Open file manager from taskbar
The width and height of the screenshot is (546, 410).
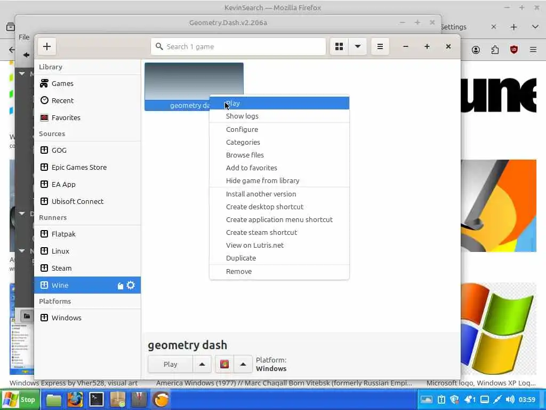(x=54, y=399)
